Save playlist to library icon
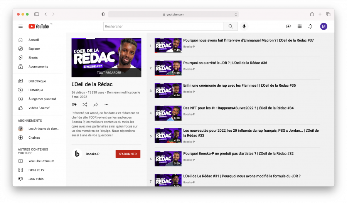This screenshot has height=203, width=347. tap(74, 104)
